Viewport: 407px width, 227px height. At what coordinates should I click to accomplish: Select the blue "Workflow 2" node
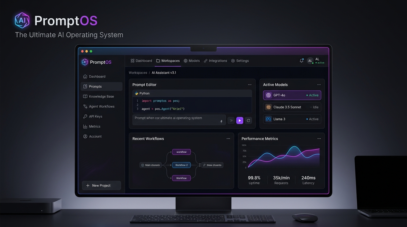[x=181, y=165]
